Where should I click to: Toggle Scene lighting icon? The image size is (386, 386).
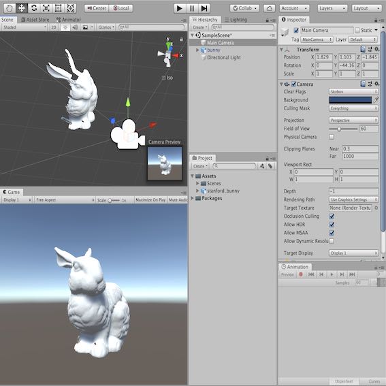65,27
